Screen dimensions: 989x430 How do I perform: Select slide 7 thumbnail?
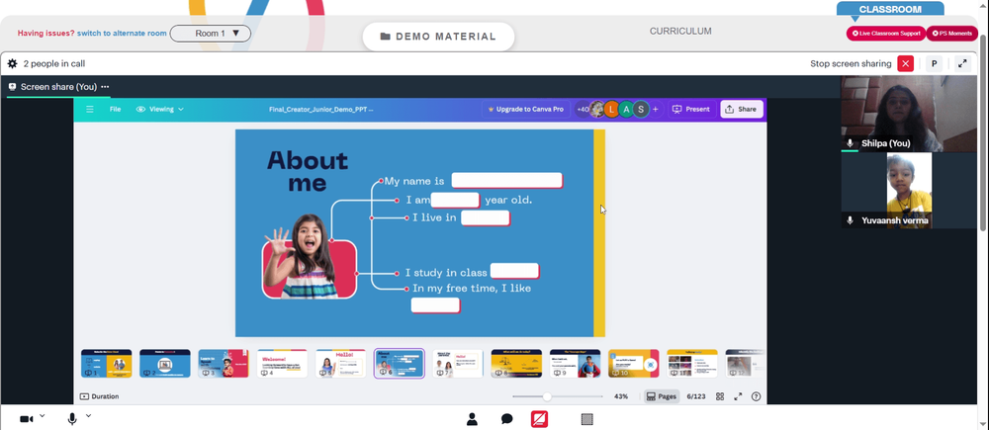click(458, 364)
